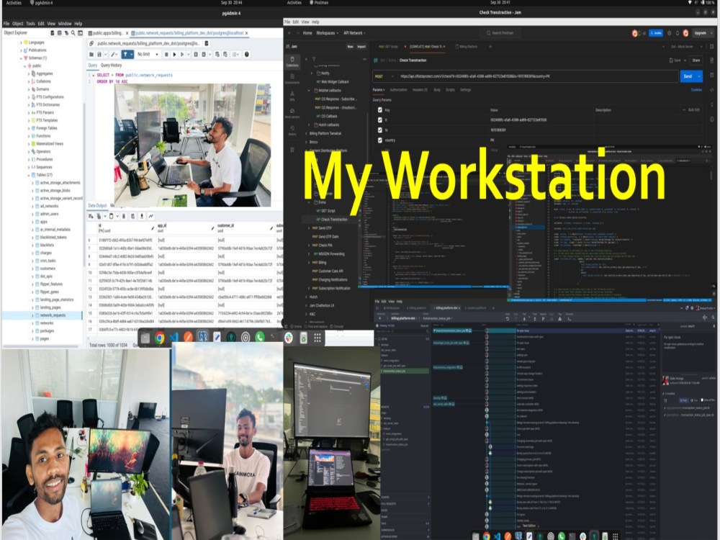Uncheck the 'ts' query param checkbox
This screenshot has width=720, height=540.
tap(379, 130)
